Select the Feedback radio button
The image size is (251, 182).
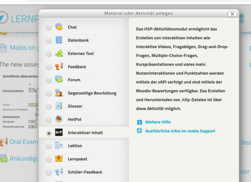pos(49,67)
